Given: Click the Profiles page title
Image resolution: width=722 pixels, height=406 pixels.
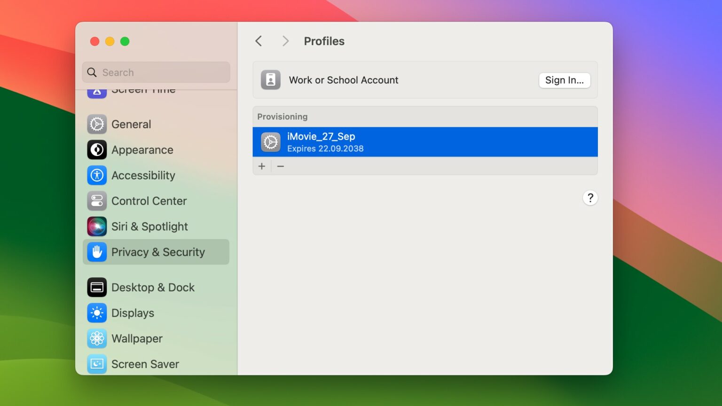Looking at the screenshot, I should click(x=324, y=41).
